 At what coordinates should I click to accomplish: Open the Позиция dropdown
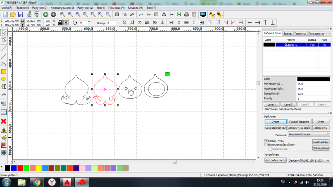309,134
